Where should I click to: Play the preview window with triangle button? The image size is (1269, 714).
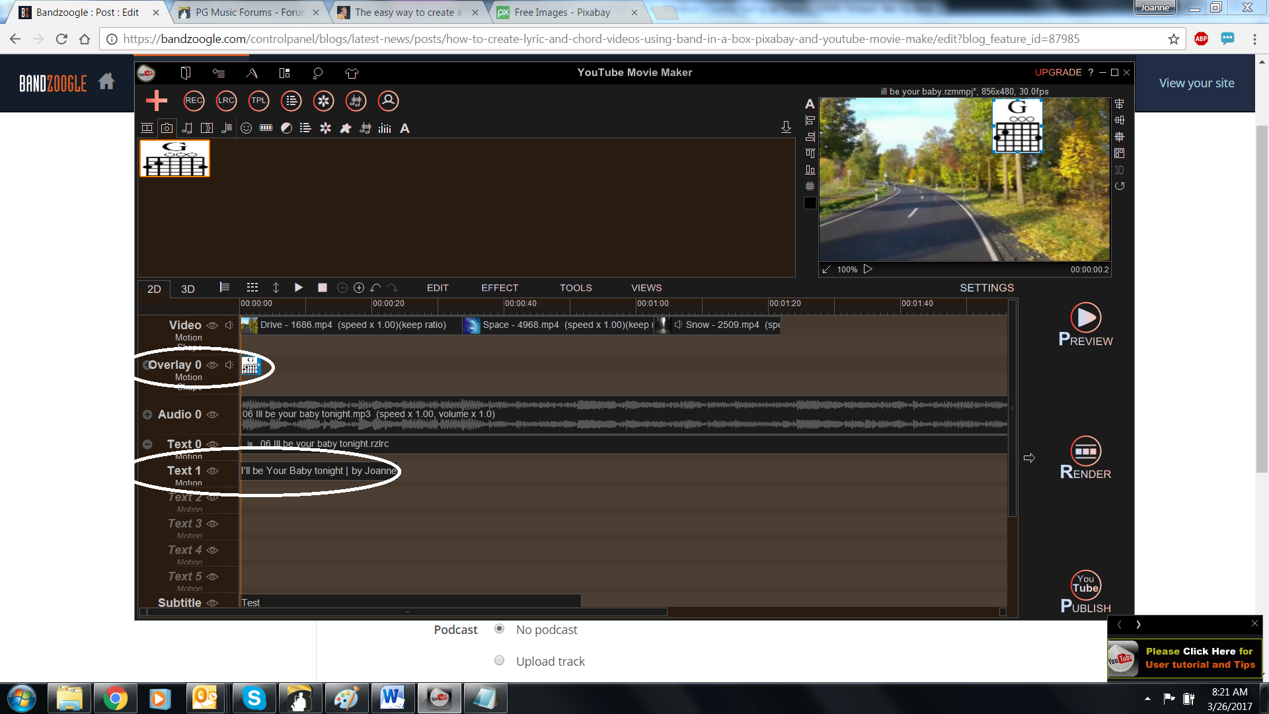(868, 269)
